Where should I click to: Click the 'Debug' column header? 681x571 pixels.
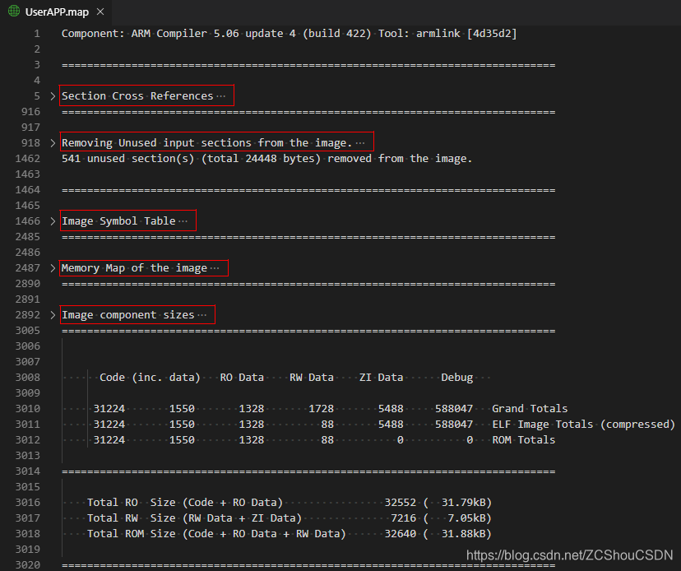(x=457, y=378)
